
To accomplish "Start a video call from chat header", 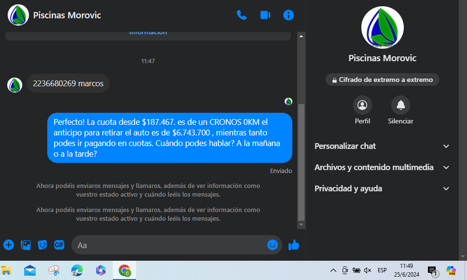I will pos(265,15).
